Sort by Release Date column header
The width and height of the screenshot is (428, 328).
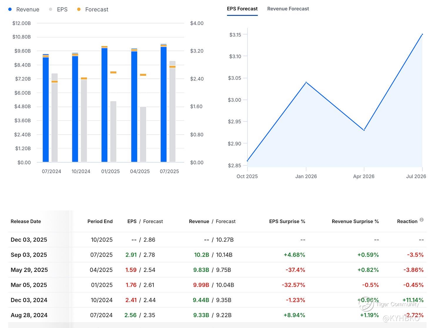[x=26, y=221]
